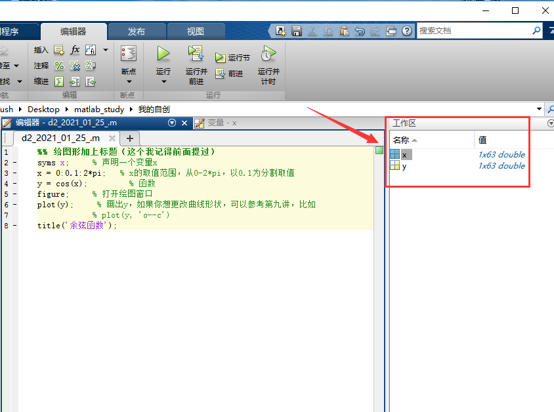Click the 断点 breakpoints icon
Image resolution: width=554 pixels, height=412 pixels.
point(129,54)
